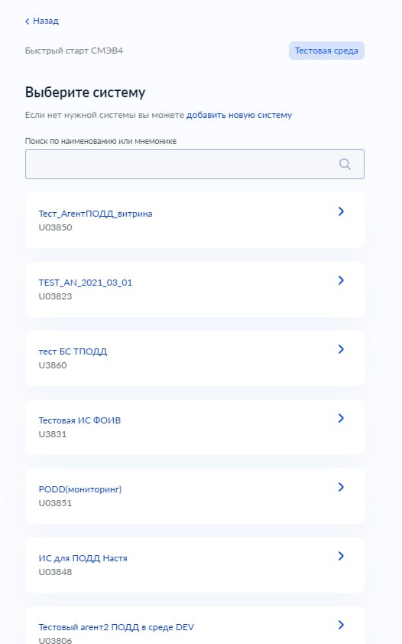402x644 pixels.
Task: Choose the тест БС ТПОДД system
Action: point(195,358)
